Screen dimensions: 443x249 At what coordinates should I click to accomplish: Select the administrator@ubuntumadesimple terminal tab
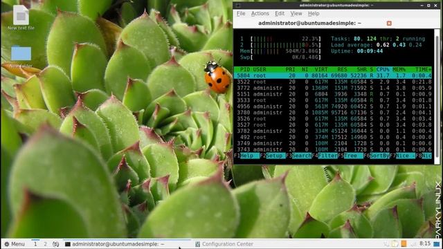pyautogui.click(x=309, y=23)
